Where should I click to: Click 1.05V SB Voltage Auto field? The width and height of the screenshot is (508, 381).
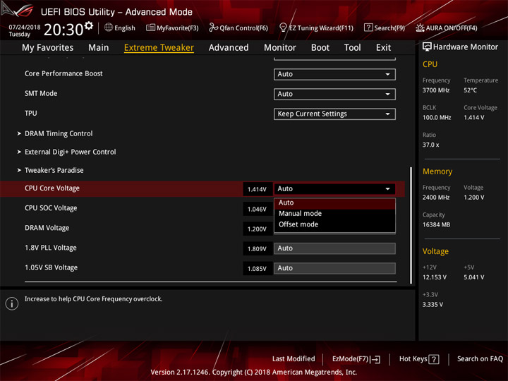pyautogui.click(x=334, y=268)
